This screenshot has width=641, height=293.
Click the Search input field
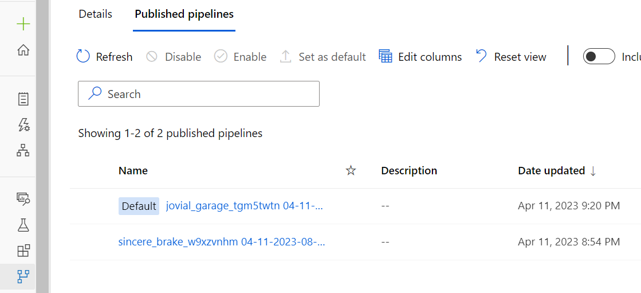[199, 93]
